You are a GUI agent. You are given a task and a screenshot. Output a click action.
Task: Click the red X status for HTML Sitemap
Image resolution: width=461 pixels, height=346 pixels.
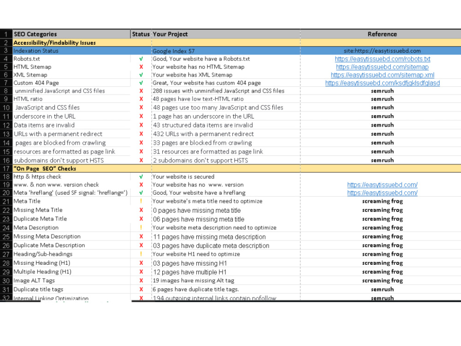141,67
